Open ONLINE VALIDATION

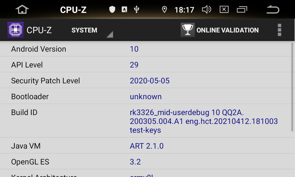228,30
